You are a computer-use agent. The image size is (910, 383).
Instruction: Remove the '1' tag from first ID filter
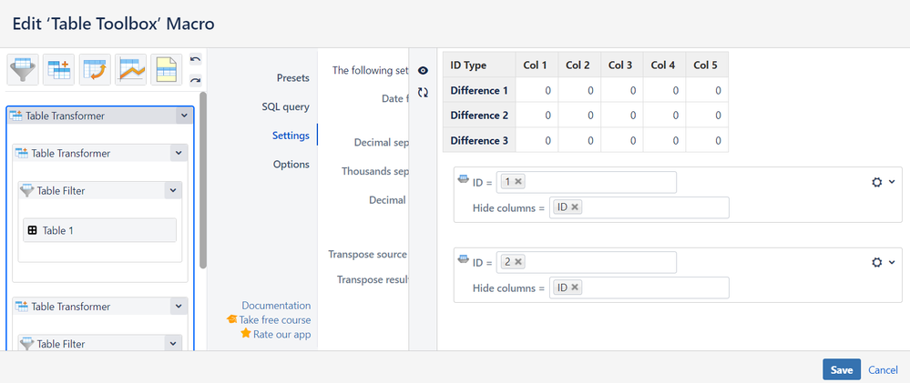tap(518, 182)
